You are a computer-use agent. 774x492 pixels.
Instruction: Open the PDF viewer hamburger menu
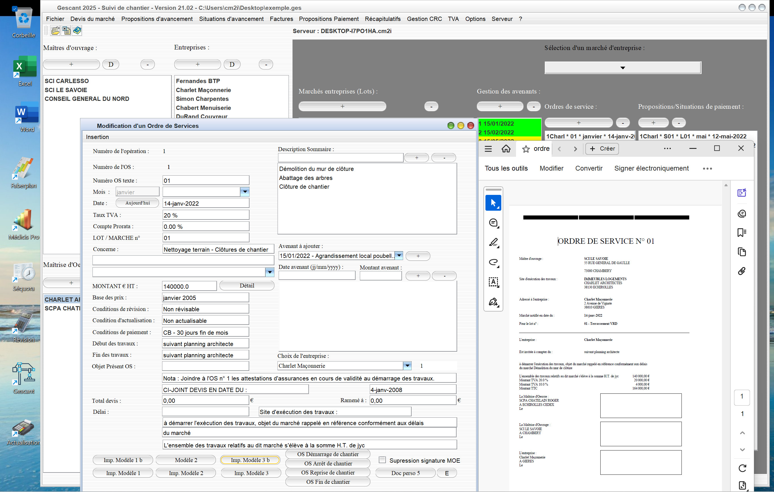tap(488, 149)
